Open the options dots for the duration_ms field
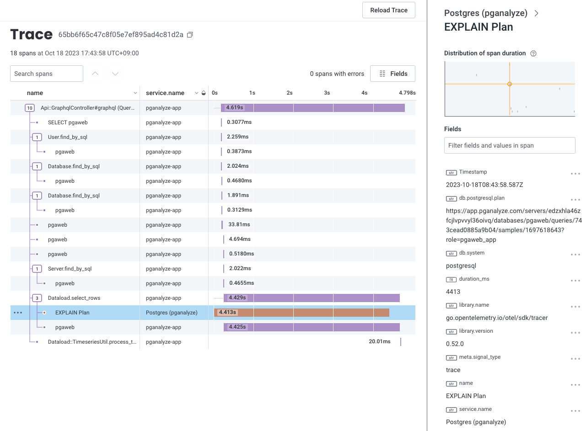The image size is (586, 431). click(x=575, y=281)
